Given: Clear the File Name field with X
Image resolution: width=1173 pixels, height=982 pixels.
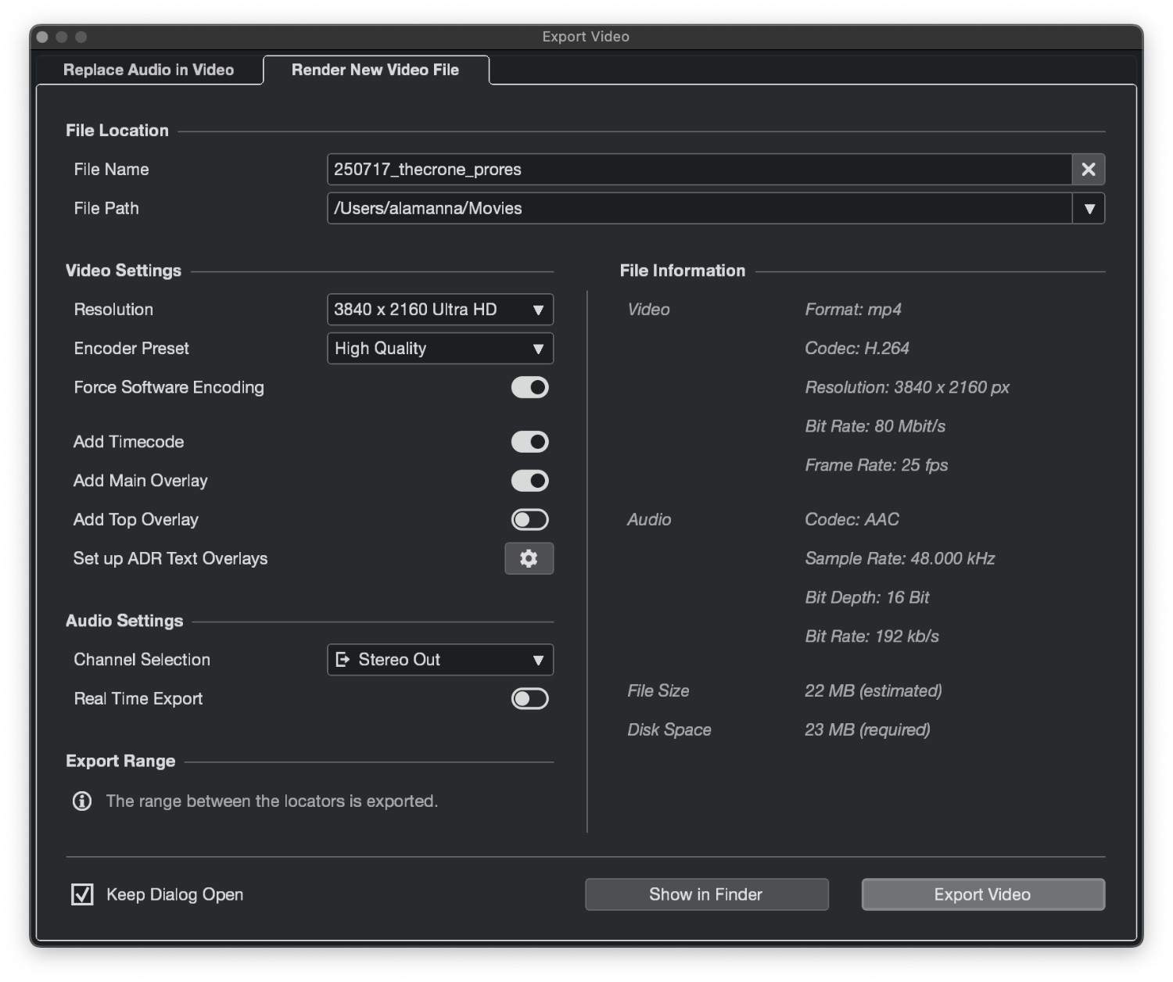Looking at the screenshot, I should pyautogui.click(x=1088, y=170).
